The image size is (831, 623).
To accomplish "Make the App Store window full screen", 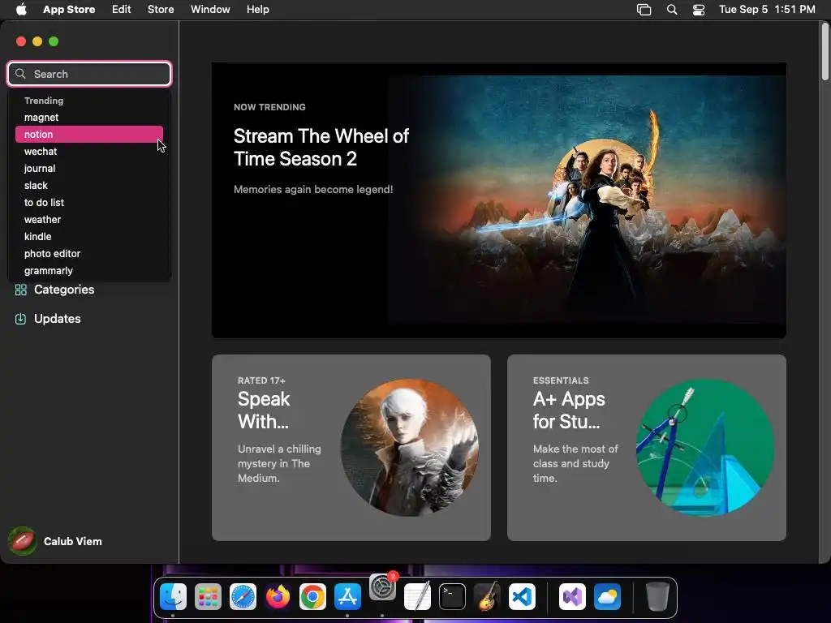I will (x=54, y=41).
